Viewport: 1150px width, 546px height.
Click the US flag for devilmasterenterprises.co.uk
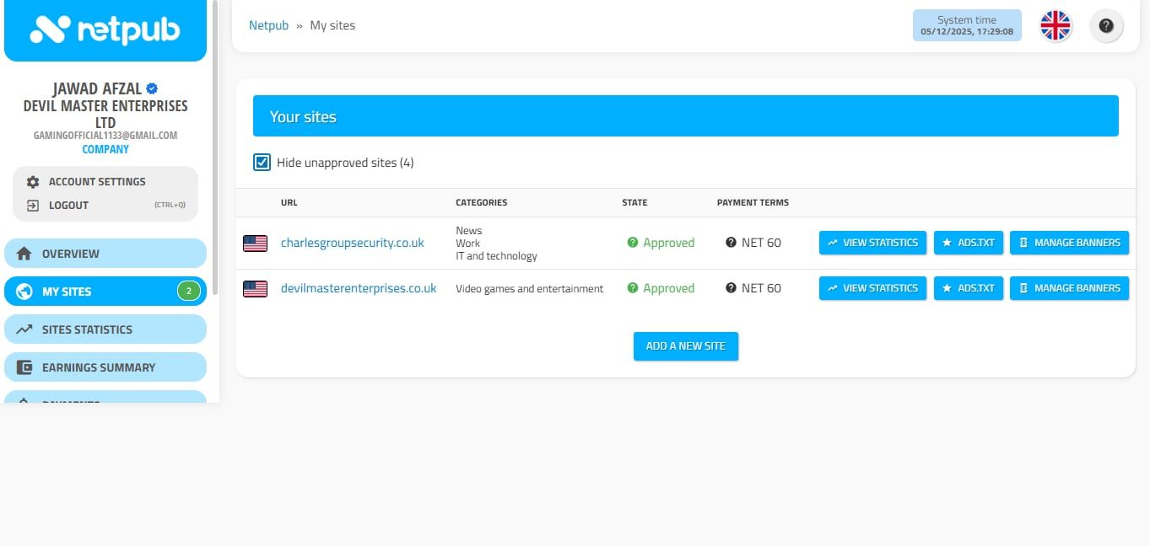[x=255, y=288]
